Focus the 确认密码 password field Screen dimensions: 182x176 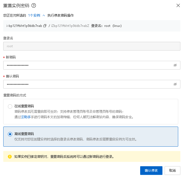click(92, 84)
